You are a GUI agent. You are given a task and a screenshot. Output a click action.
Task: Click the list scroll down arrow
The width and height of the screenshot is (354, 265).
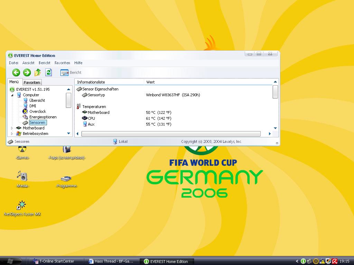[x=275, y=128]
